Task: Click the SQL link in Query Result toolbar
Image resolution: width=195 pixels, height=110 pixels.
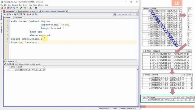Action: coord(16,64)
